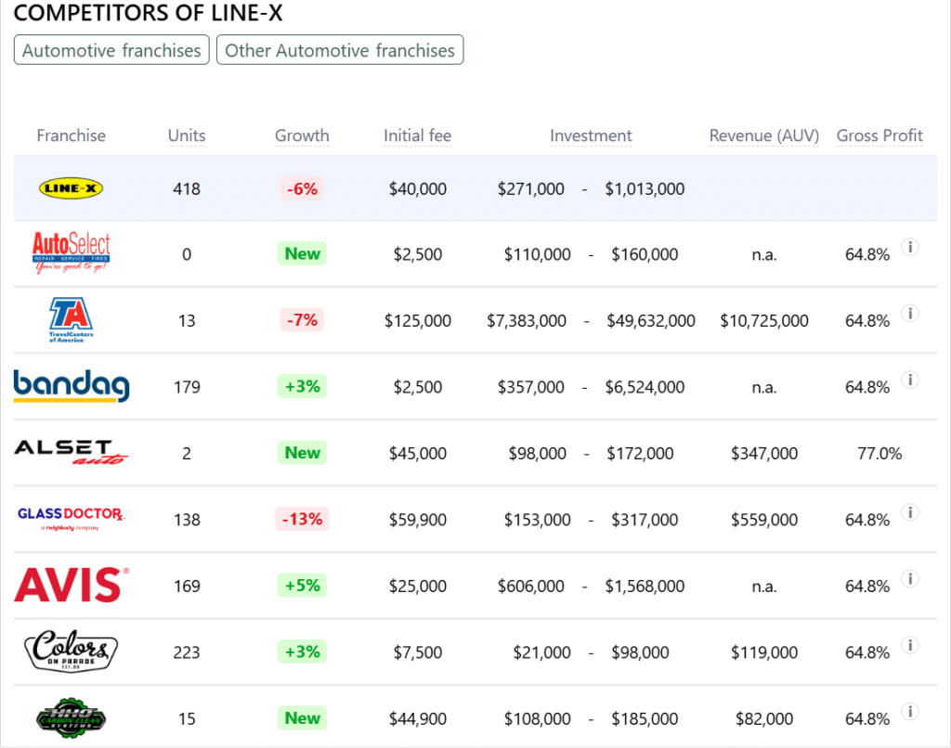Click the HHO Carbon Clean Systems logo

(x=71, y=717)
